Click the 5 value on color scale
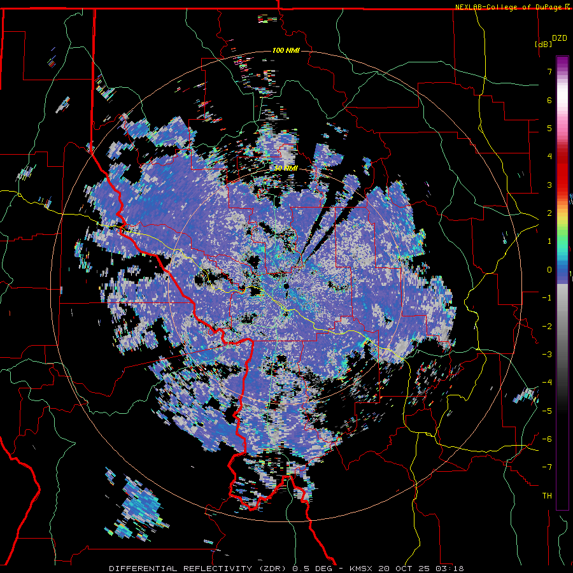This screenshot has height=573, width=573. click(x=549, y=128)
